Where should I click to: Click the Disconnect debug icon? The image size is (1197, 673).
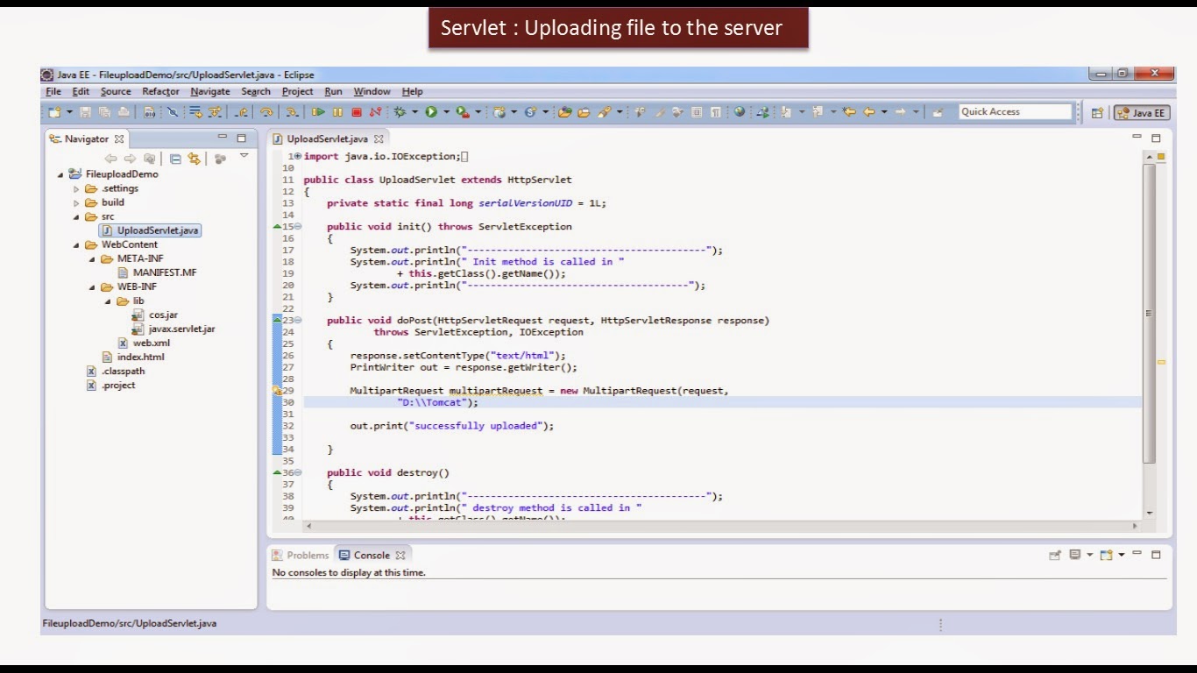(375, 112)
